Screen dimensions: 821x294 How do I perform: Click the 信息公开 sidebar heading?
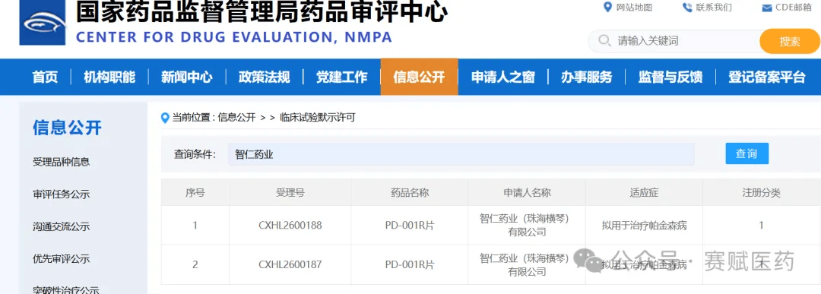(x=67, y=127)
